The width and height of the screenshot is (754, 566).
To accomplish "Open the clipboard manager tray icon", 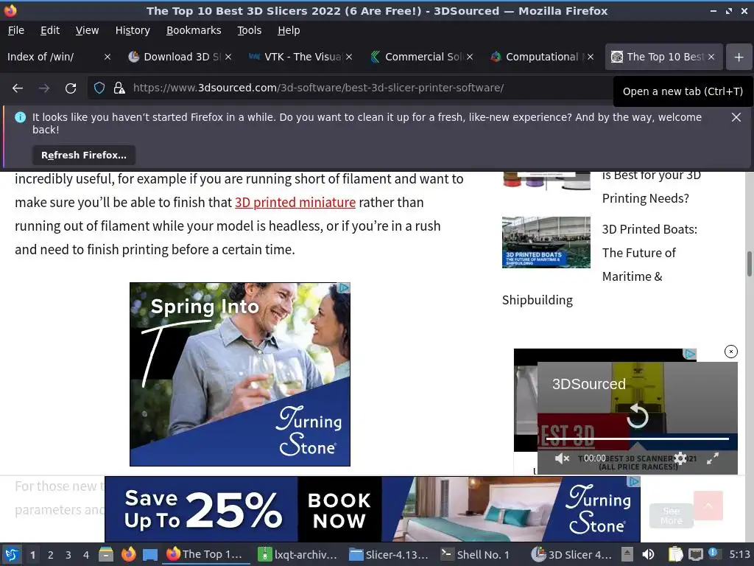I will pos(676,554).
